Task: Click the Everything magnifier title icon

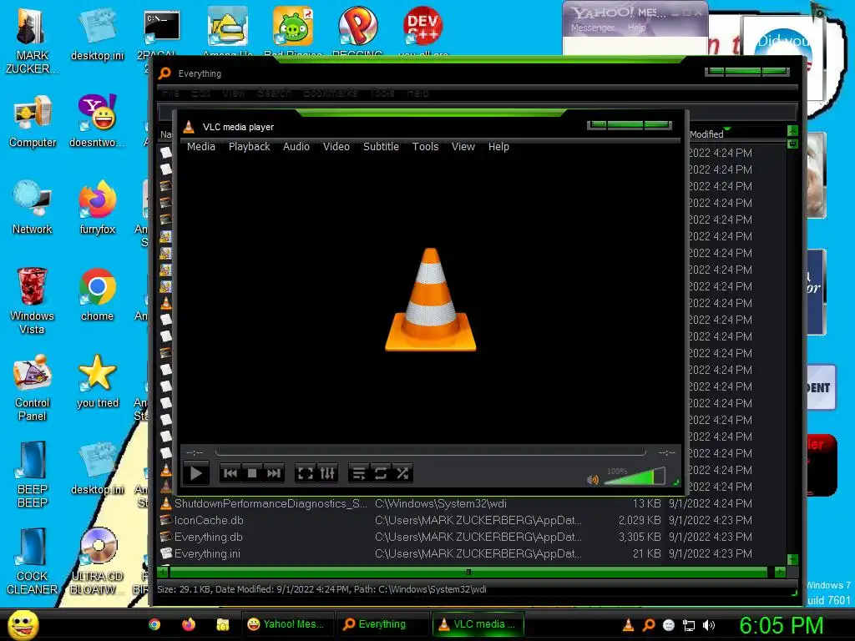Action: tap(164, 73)
